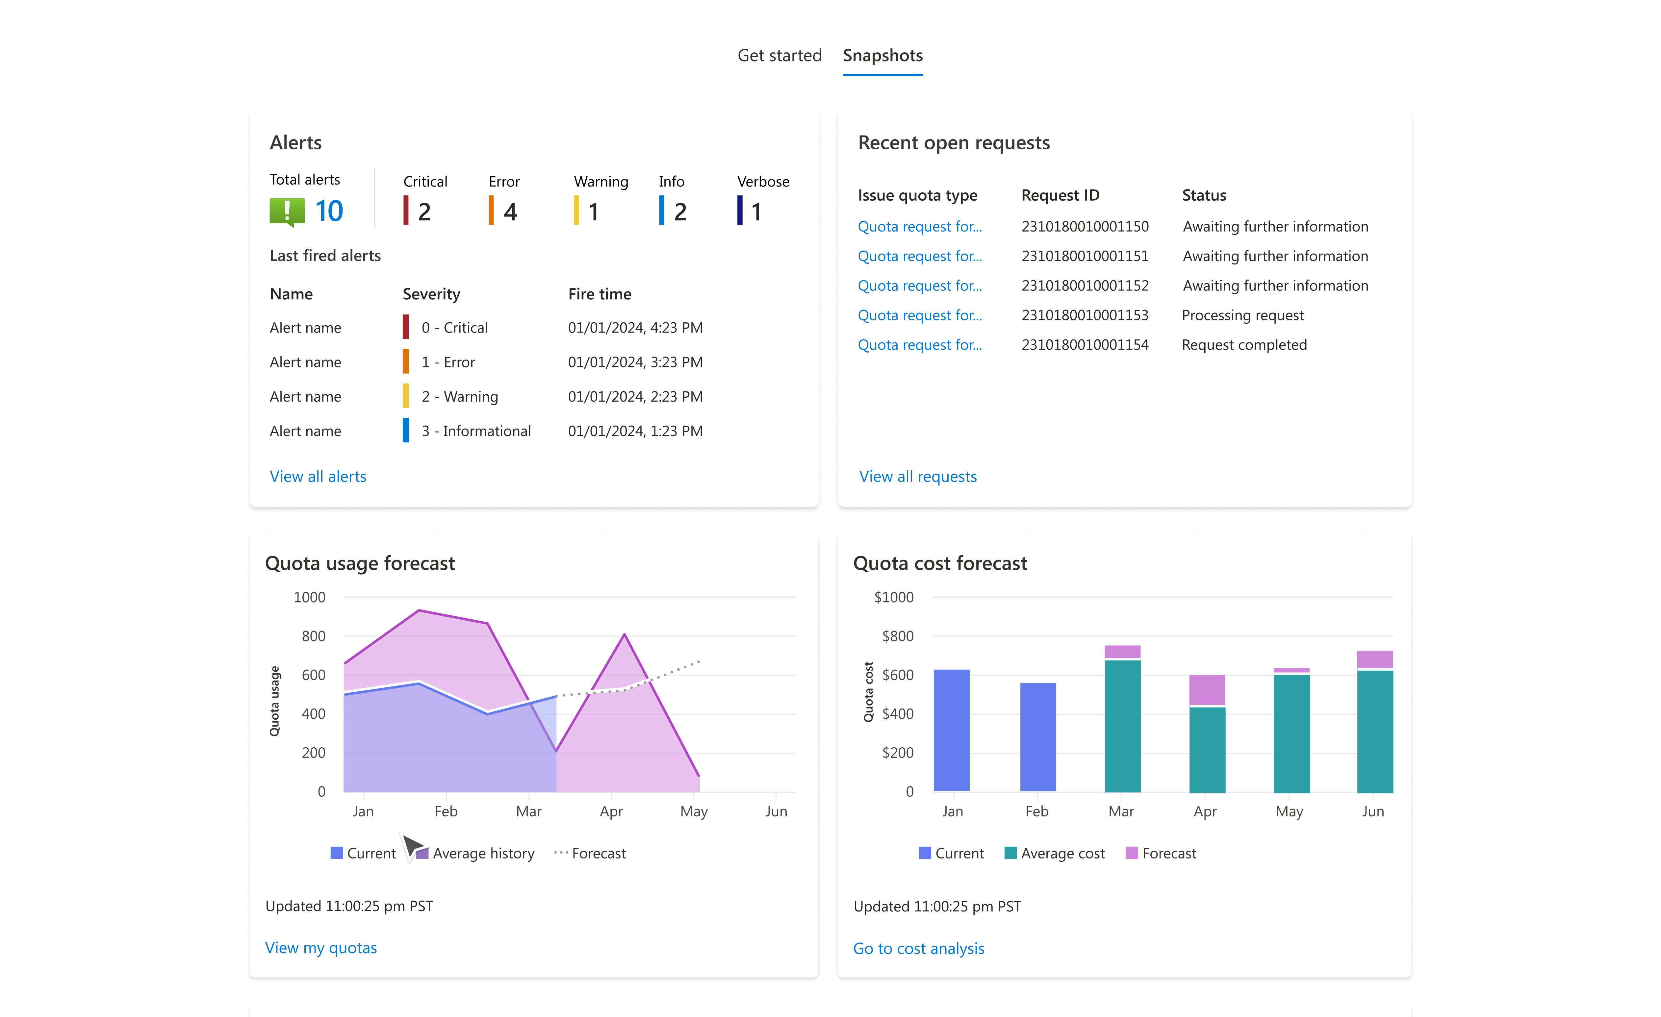The image size is (1661, 1017).
Task: Select the Snapshots tab
Action: coord(882,55)
